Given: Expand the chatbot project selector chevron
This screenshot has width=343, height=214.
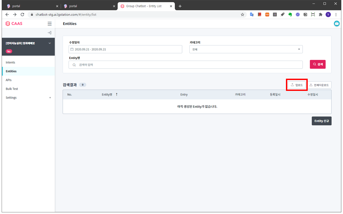Looking at the screenshot, I should [x=50, y=43].
